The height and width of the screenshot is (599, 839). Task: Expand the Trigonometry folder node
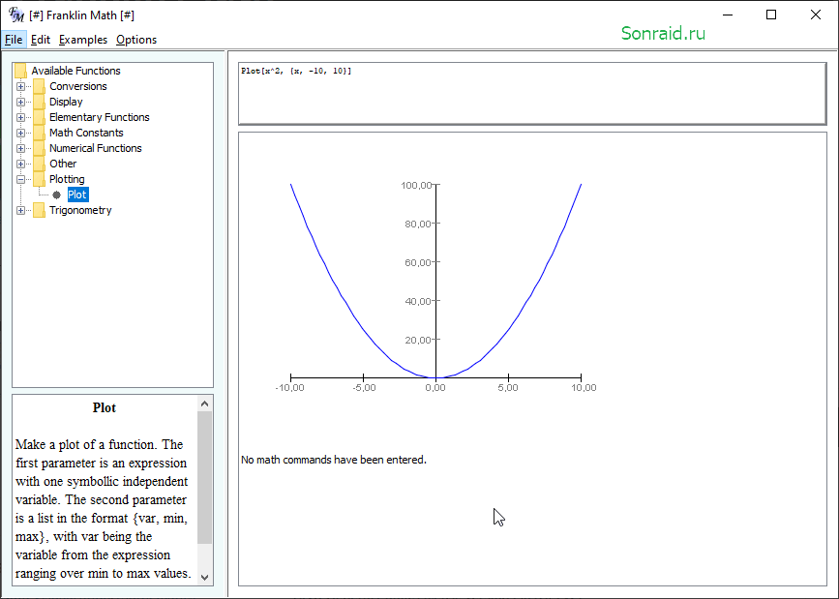[x=20, y=210]
